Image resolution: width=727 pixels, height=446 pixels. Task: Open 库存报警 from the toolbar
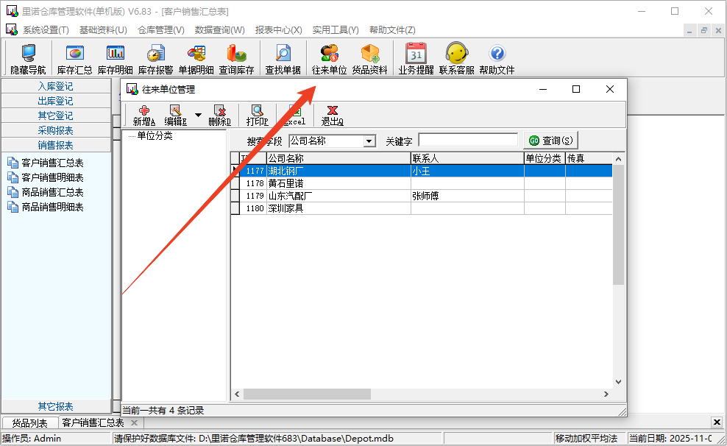click(152, 57)
